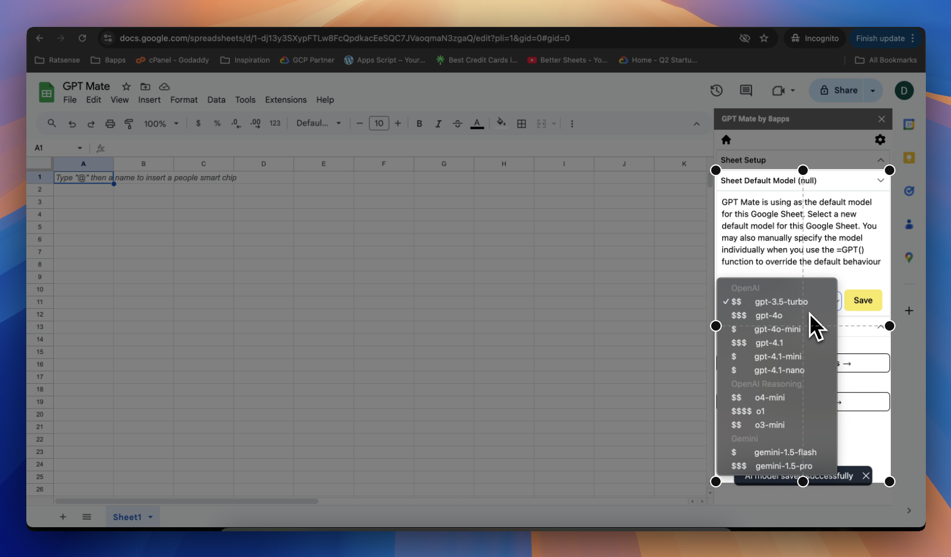Open the Edit menu
Viewport: 951px width, 557px height.
tap(94, 99)
